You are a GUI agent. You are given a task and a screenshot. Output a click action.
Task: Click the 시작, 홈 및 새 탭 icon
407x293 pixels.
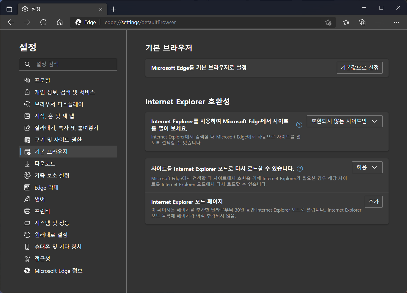click(x=27, y=116)
